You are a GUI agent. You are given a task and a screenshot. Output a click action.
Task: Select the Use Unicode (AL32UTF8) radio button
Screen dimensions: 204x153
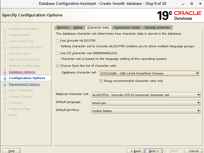point(58,41)
